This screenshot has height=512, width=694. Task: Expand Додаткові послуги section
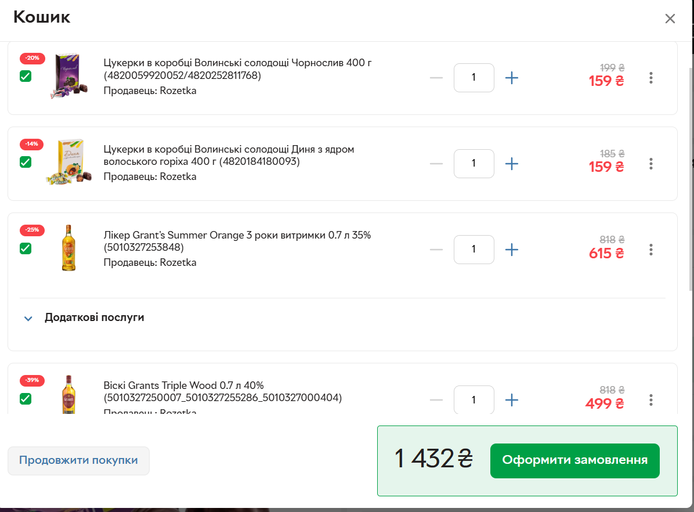tap(94, 318)
